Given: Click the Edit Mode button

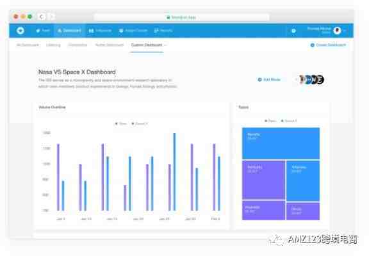Looking at the screenshot, I should (x=269, y=79).
